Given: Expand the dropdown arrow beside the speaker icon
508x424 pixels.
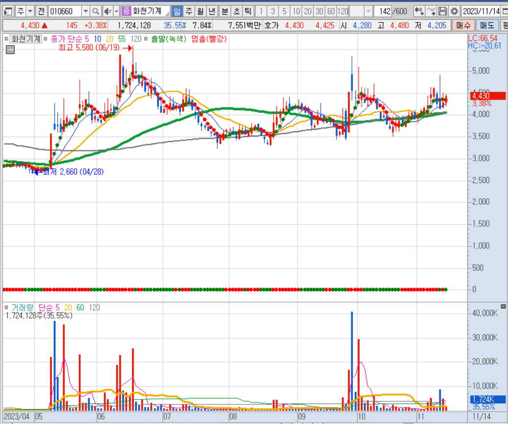Looking at the screenshot, I should click(116, 12).
